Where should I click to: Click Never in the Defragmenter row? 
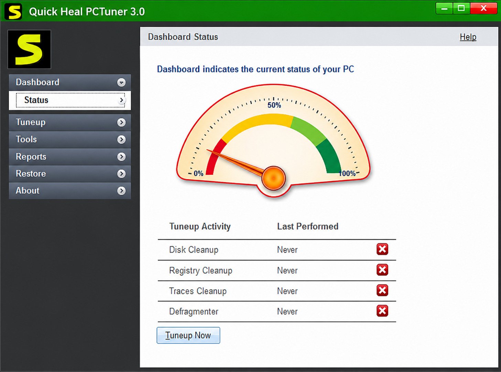(x=287, y=311)
